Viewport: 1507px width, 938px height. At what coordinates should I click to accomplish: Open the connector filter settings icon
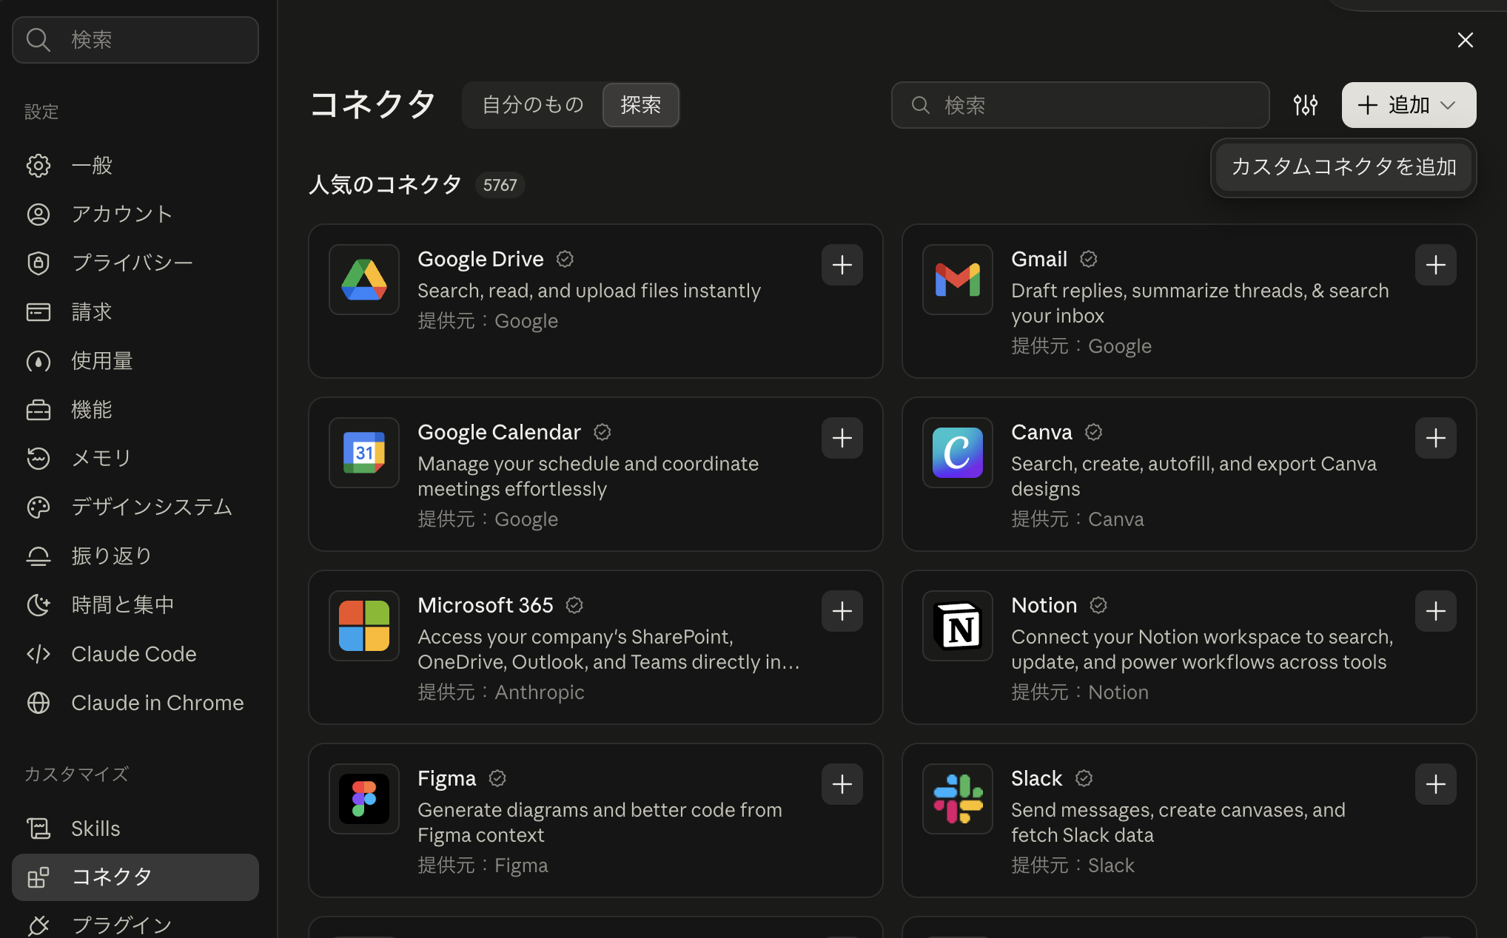pos(1305,105)
